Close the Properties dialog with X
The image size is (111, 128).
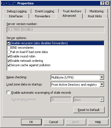pos(107,3)
